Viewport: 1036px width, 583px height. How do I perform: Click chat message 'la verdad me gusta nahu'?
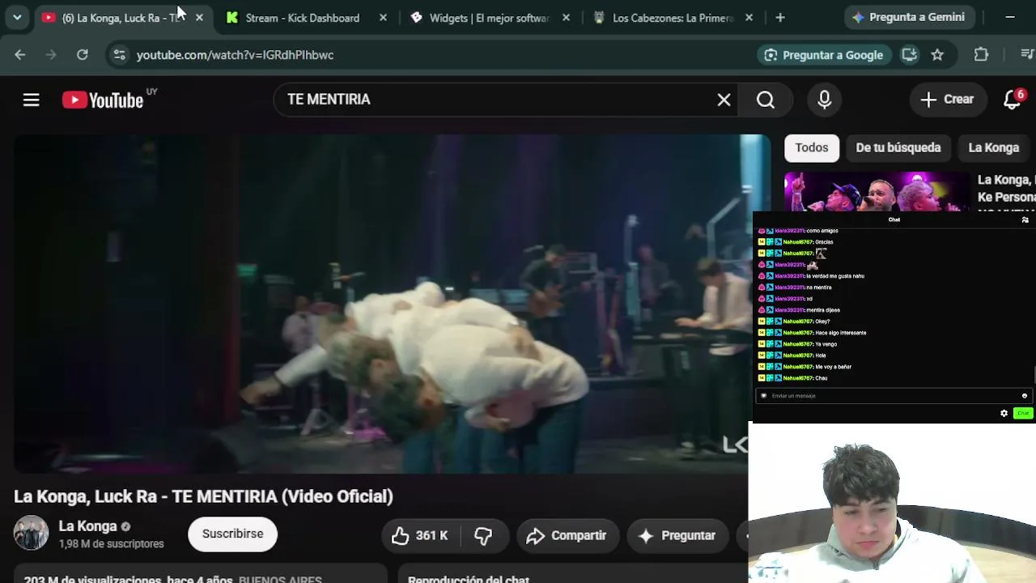pyautogui.click(x=835, y=276)
